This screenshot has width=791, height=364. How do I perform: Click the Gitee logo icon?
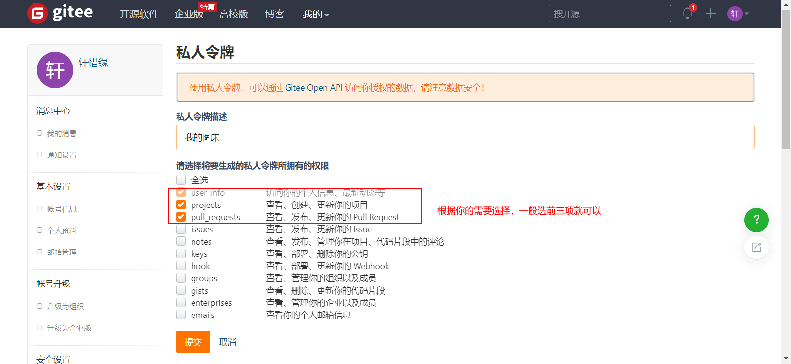pos(37,13)
